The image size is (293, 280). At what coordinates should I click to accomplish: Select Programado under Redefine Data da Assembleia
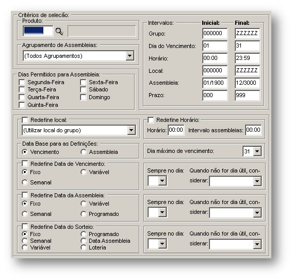pyautogui.click(x=84, y=214)
